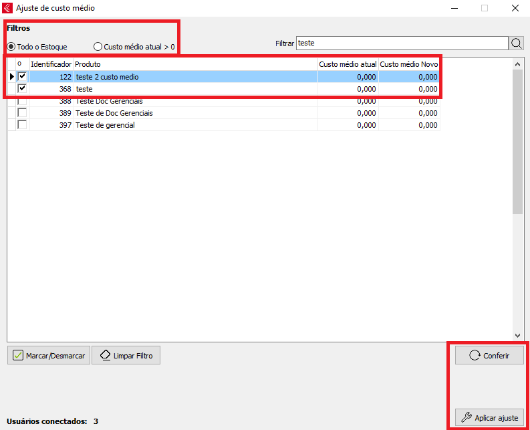This screenshot has width=530, height=430.
Task: Click the application logo in title bar
Action: (x=8, y=9)
